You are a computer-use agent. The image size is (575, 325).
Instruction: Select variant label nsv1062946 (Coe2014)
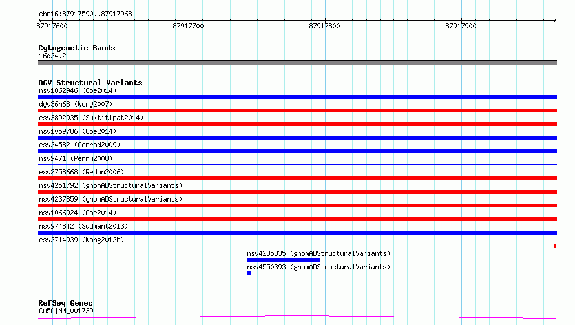(78, 90)
